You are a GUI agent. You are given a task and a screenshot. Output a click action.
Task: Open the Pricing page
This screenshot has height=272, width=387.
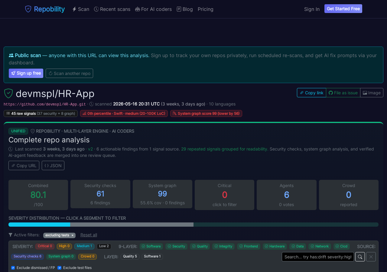206,9
